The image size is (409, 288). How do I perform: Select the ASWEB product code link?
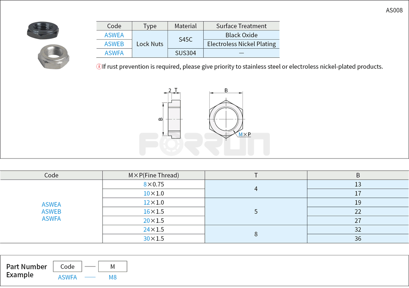tap(114, 44)
